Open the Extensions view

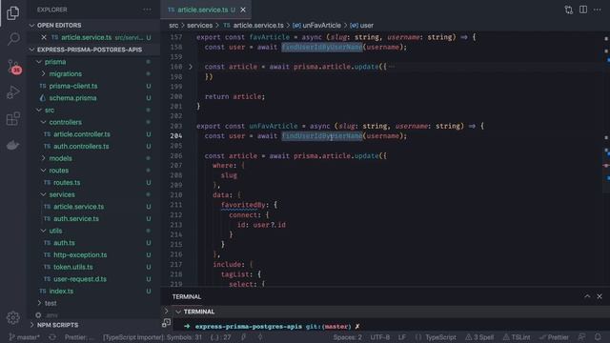[12, 118]
